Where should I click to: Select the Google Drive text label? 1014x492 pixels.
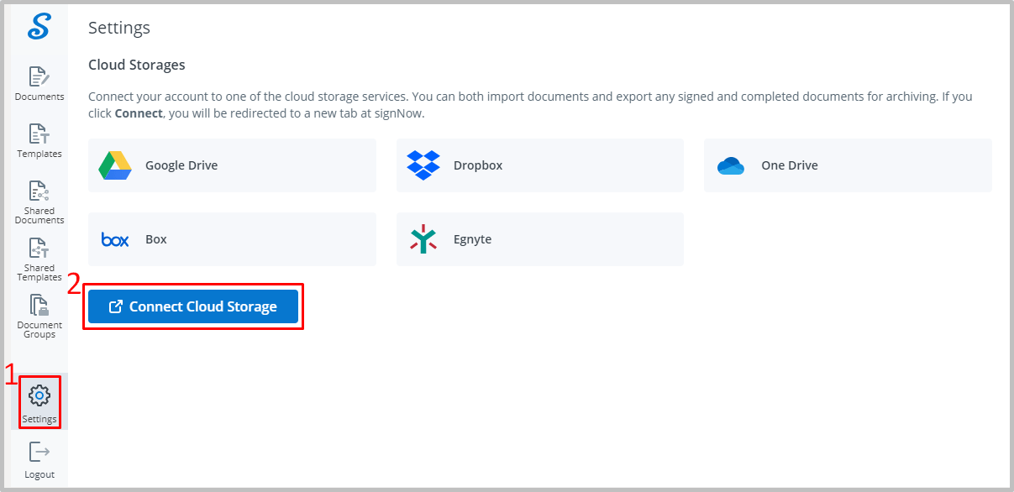[181, 165]
